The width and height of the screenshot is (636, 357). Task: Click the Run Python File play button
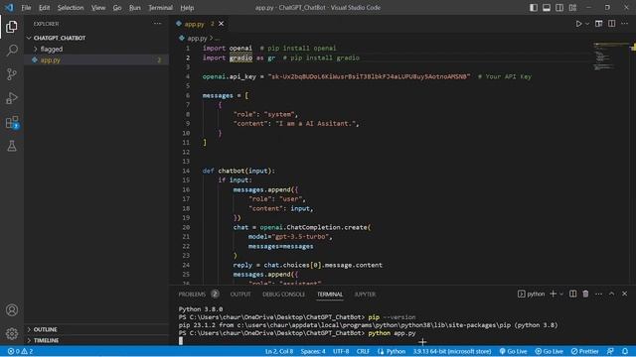point(578,24)
